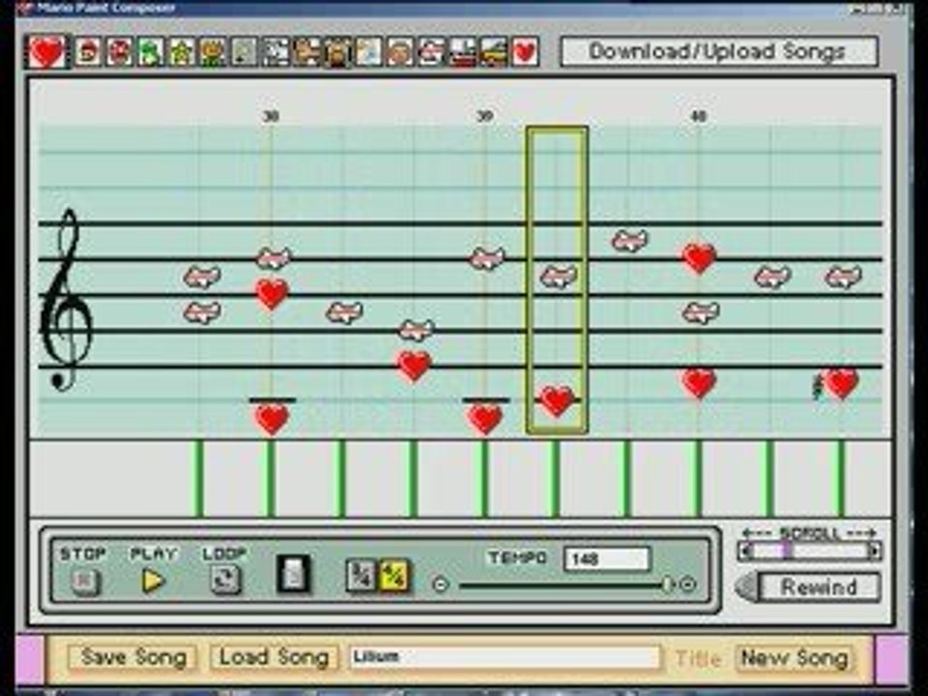Increase tempo with the plus button

tap(687, 585)
